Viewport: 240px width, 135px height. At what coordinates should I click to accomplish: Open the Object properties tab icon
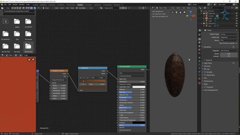tap(199, 57)
